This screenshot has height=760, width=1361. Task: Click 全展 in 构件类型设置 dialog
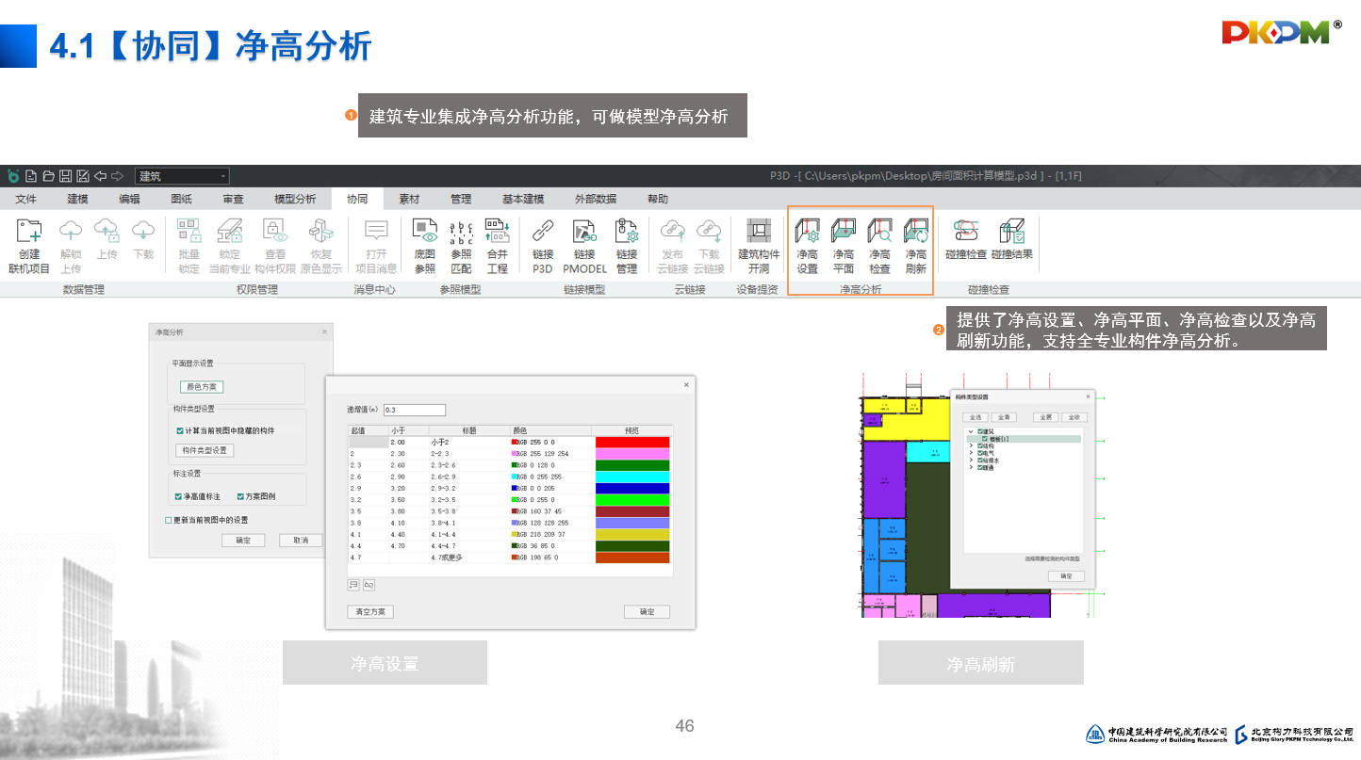pos(1045,417)
